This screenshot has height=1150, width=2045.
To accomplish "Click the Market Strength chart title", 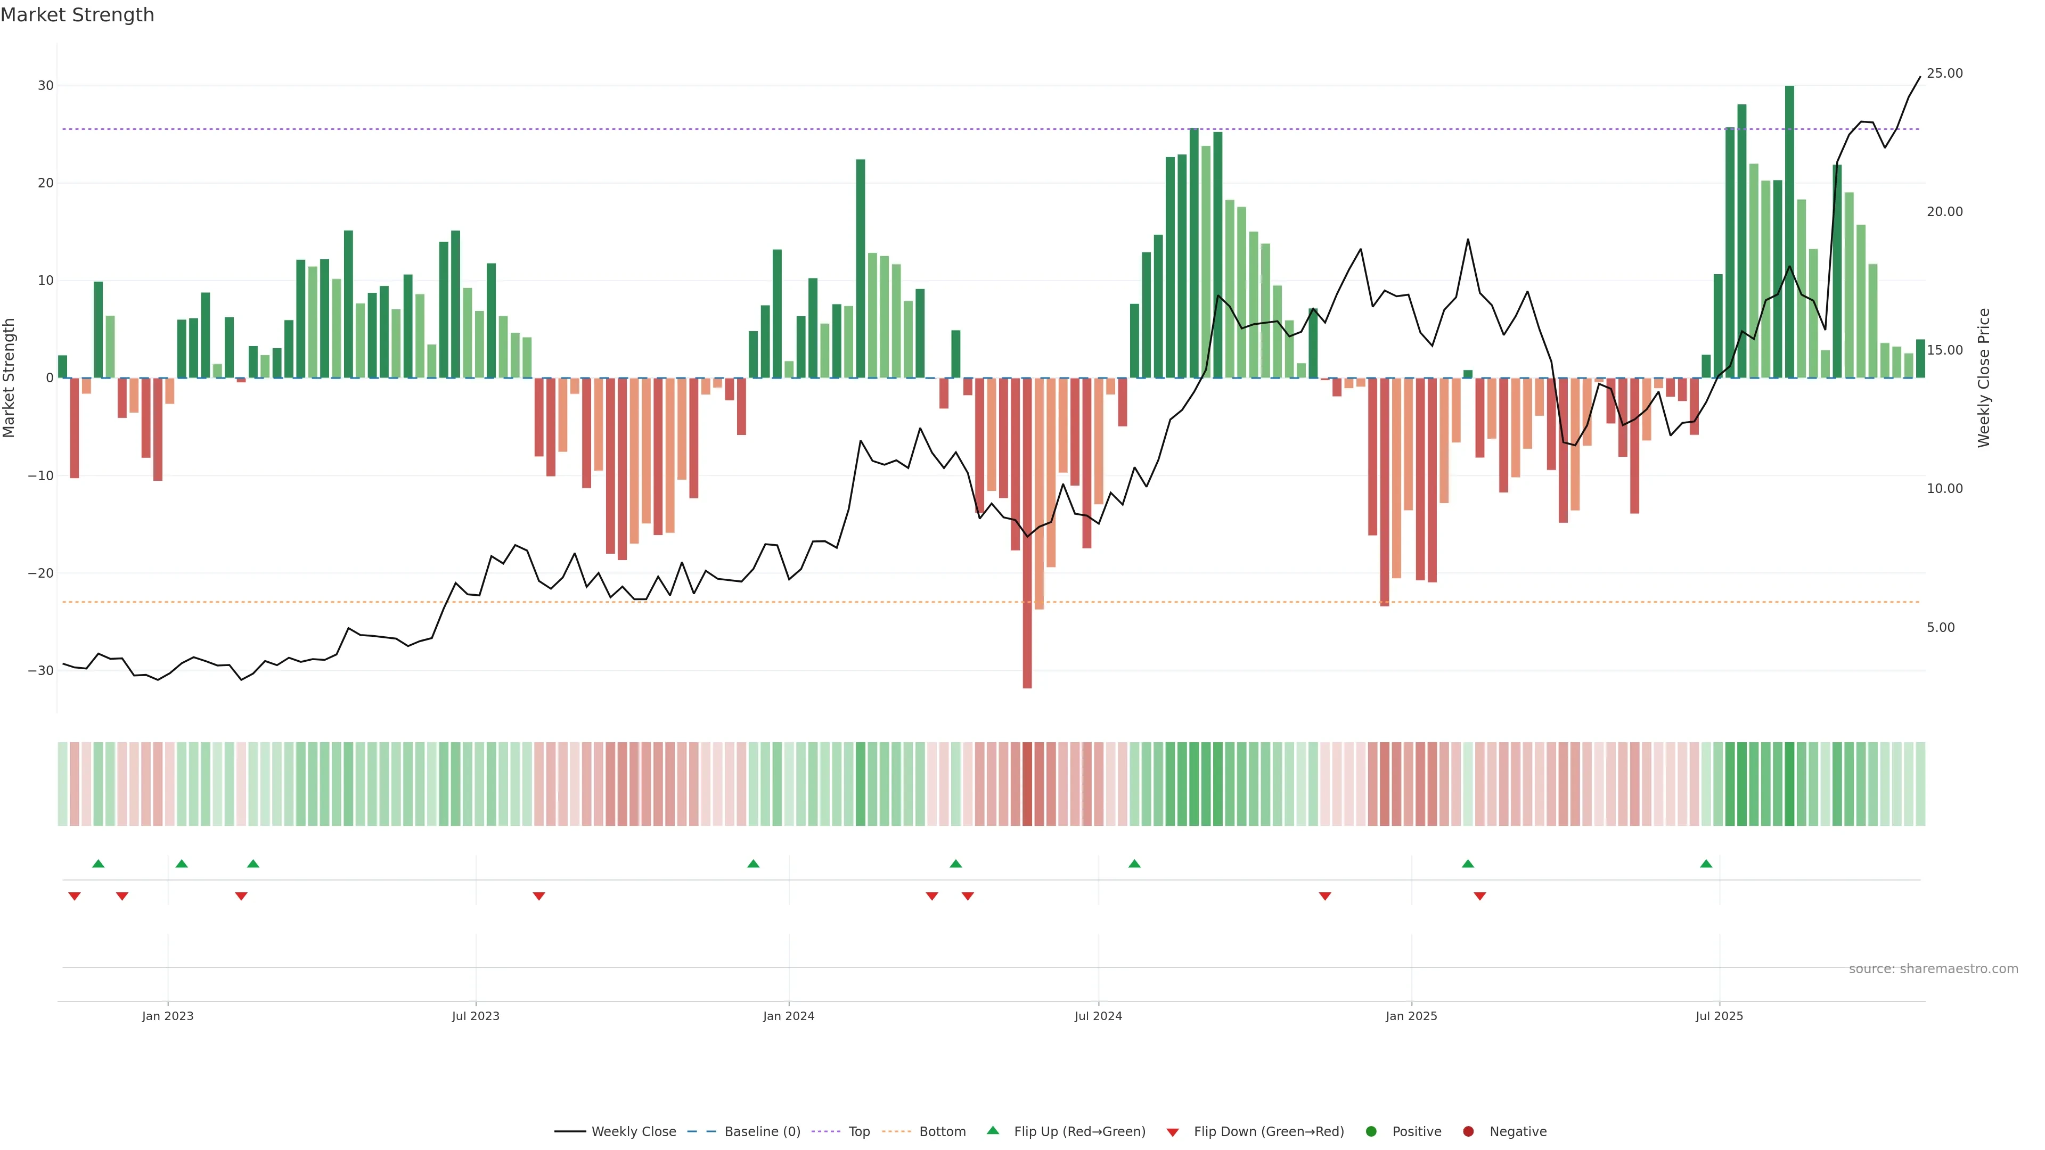I will (x=77, y=15).
